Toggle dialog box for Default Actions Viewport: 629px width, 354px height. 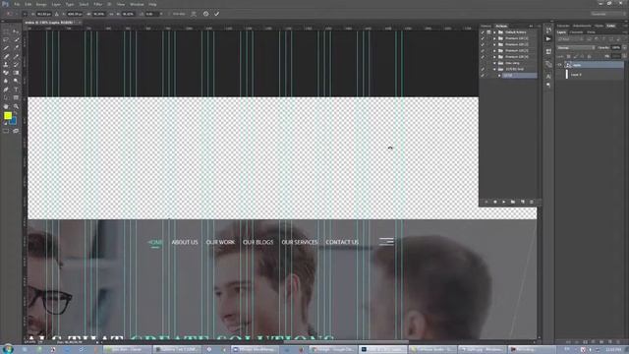point(488,32)
